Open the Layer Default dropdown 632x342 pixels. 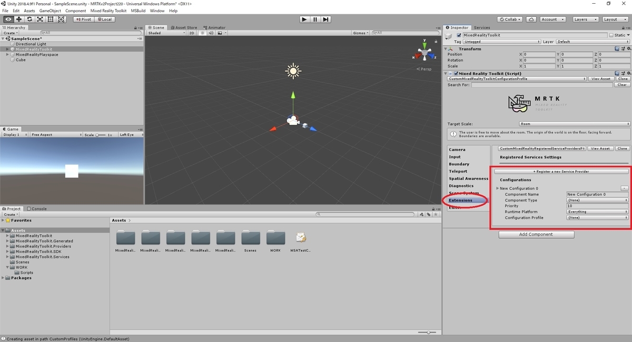(x=592, y=42)
